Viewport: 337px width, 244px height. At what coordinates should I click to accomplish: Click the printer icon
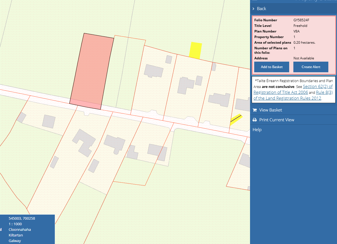point(254,120)
